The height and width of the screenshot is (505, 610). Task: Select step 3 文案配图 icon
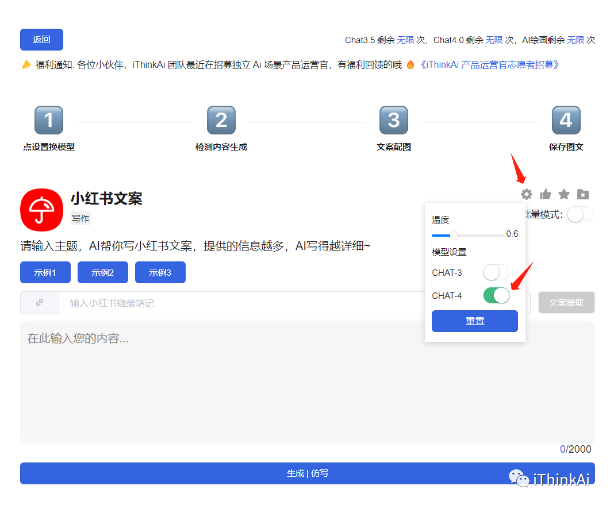click(x=393, y=119)
